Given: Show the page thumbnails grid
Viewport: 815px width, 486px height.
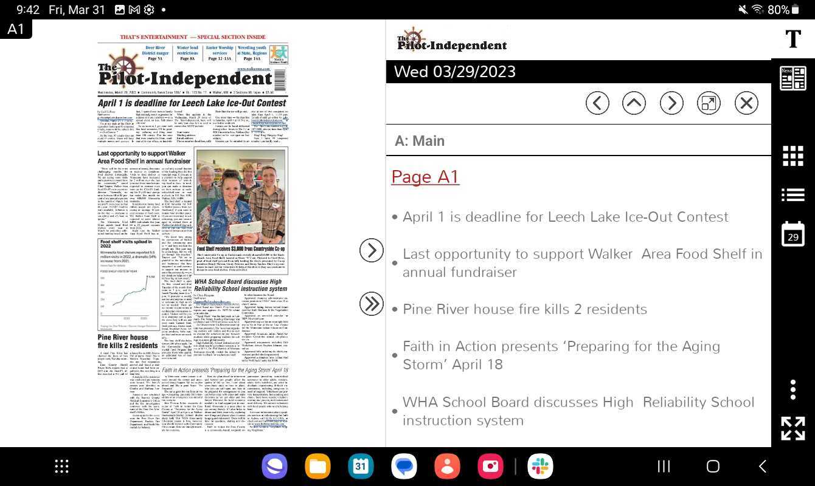Looking at the screenshot, I should pos(793,156).
